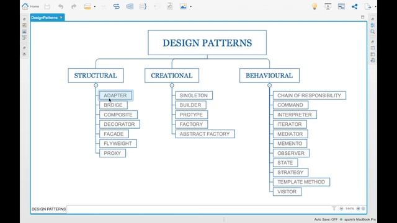Click the bottommost icon in right sidebar
The image size is (397, 223).
[372, 61]
